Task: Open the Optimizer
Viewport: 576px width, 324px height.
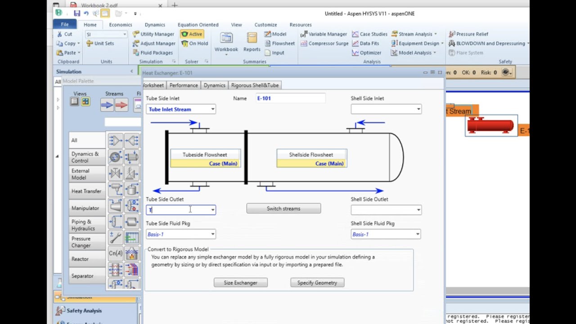Action: (x=367, y=53)
